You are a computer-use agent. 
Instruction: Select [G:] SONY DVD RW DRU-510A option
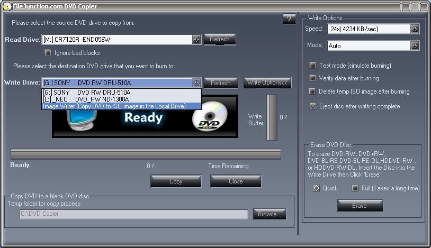point(121,93)
